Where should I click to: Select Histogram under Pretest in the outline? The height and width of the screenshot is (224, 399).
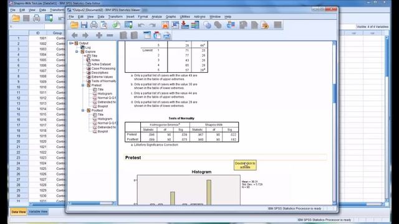click(x=105, y=94)
